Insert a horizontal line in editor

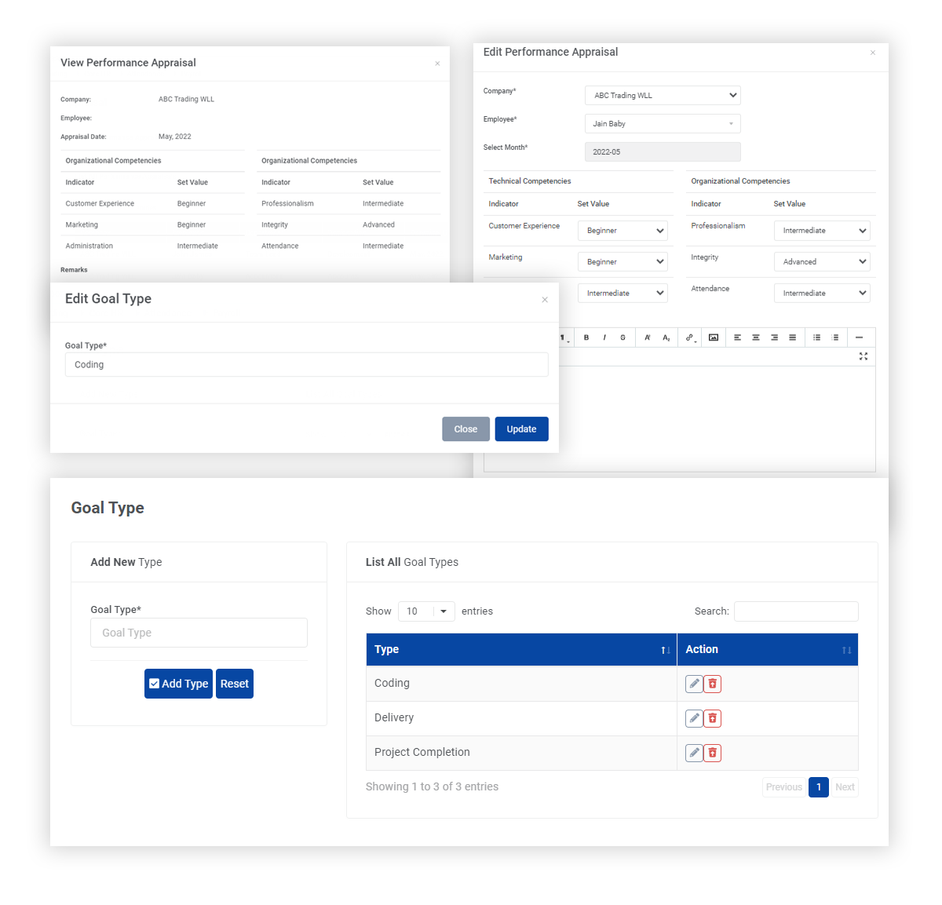tap(860, 338)
